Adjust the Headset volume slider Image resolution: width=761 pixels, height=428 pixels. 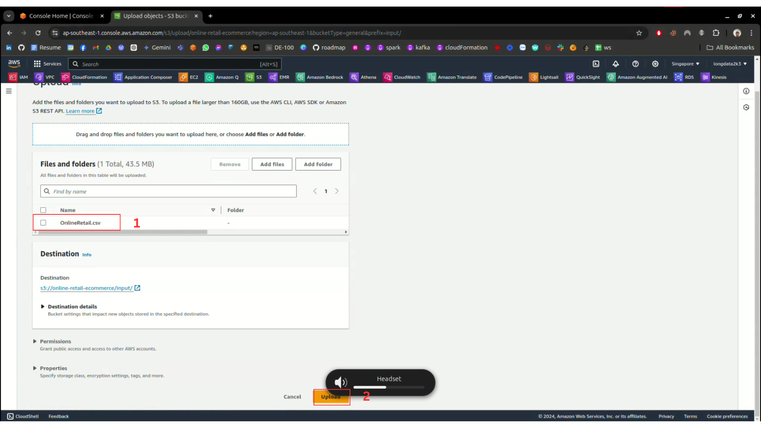coord(386,387)
